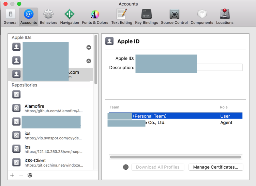The width and height of the screenshot is (256, 186).
Task: Select the Accounts preferences tab
Action: tap(29, 17)
